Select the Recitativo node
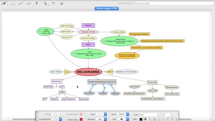 [54, 99]
